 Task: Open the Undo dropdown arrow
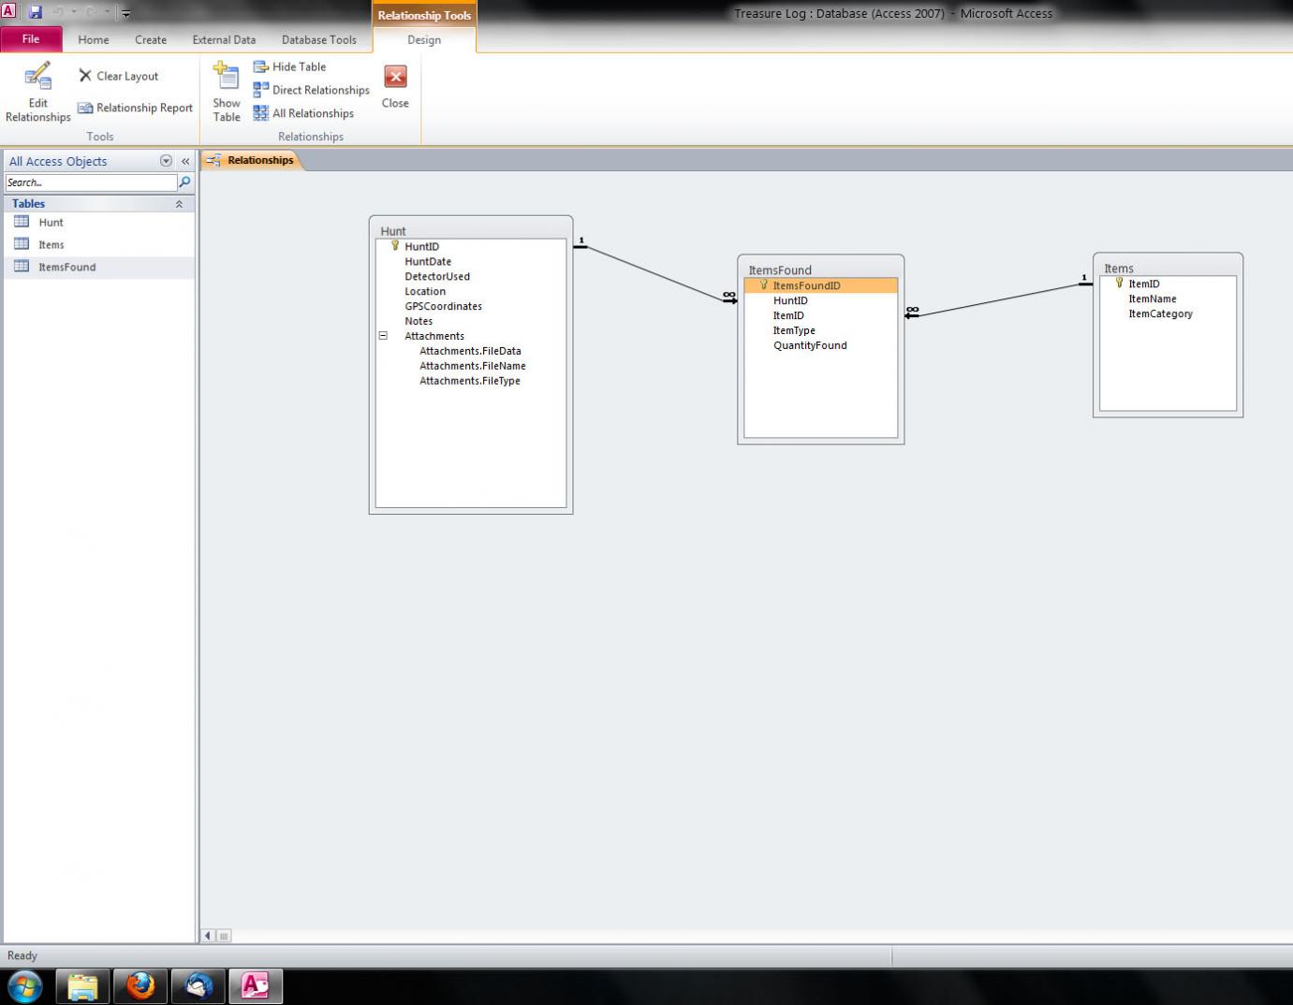(x=75, y=12)
